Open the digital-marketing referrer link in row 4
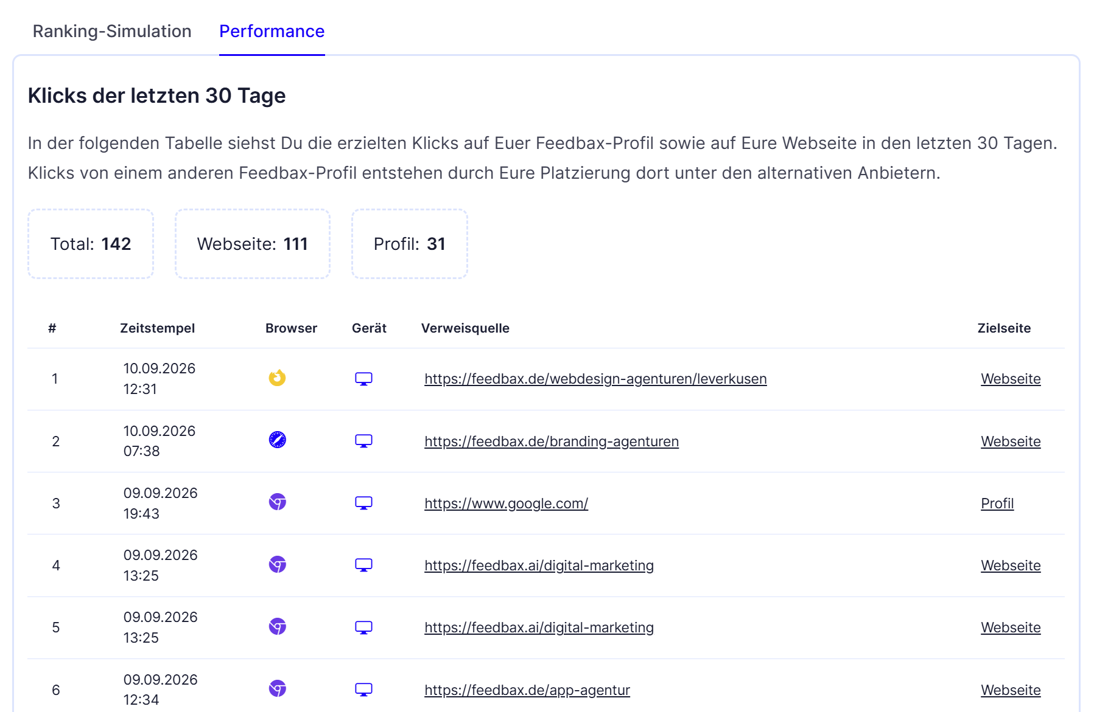 pyautogui.click(x=539, y=565)
